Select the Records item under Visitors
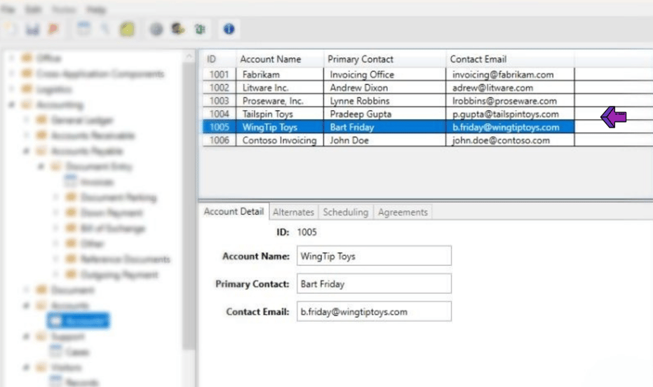 pyautogui.click(x=82, y=382)
